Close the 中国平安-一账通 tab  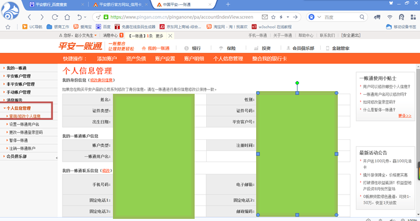pos(210,5)
